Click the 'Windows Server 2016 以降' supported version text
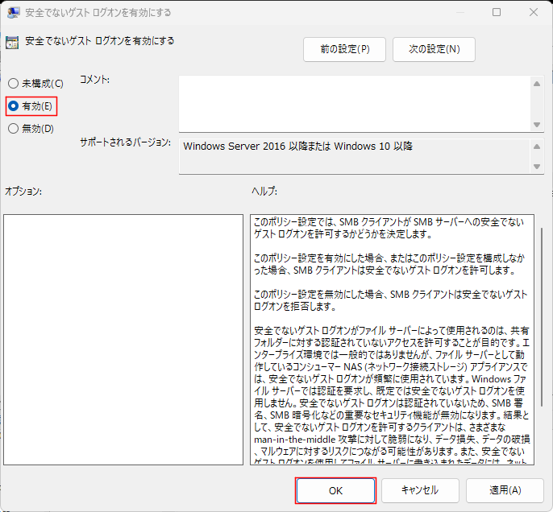Image resolution: width=553 pixels, height=512 pixels. [x=298, y=147]
